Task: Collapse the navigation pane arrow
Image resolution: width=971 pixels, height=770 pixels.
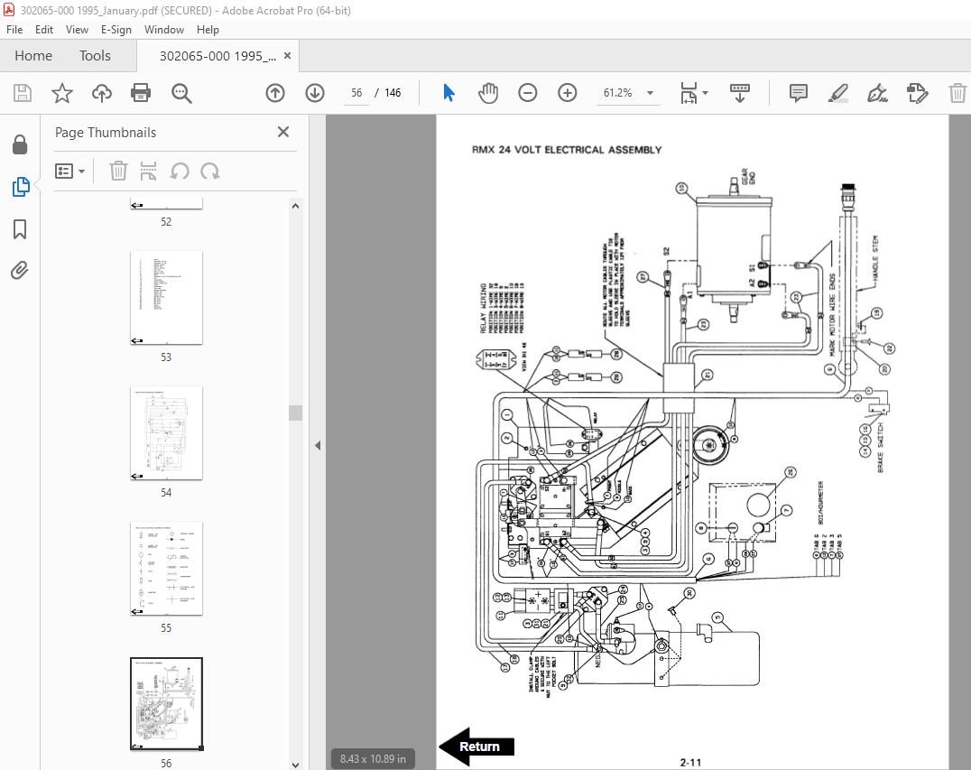Action: point(318,445)
